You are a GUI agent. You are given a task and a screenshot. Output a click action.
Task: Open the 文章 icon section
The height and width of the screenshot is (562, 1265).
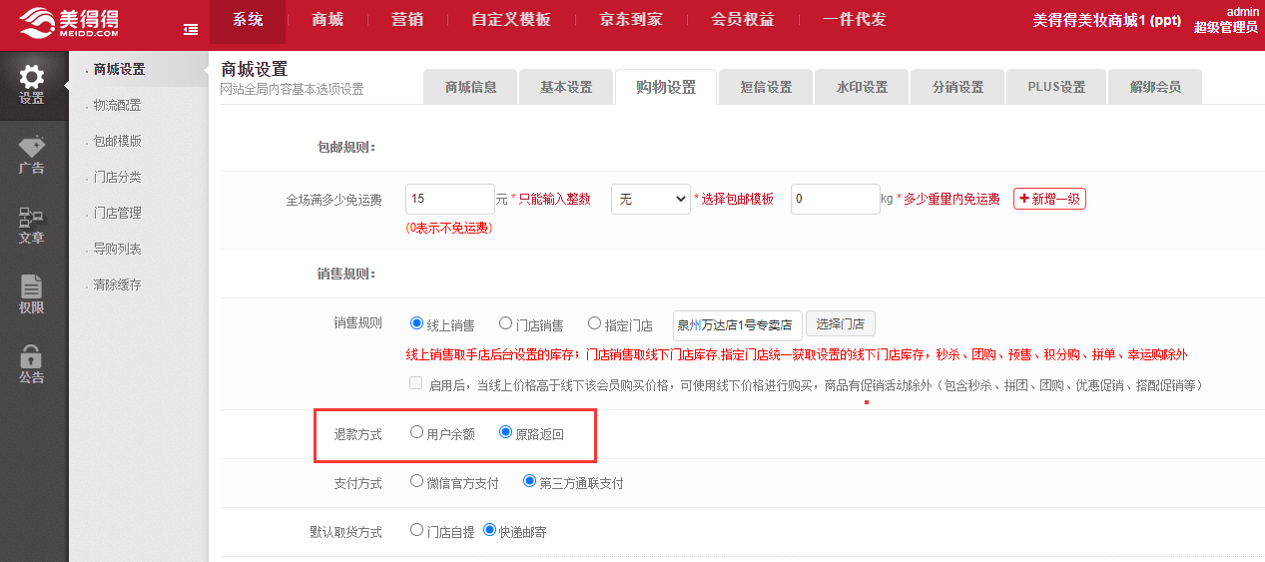coord(32,225)
